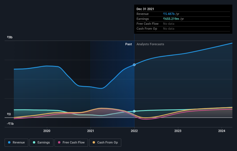Click the pink Free Cash Flow legend dot
Viewport: 237px width, 151px height.
(x=59, y=142)
